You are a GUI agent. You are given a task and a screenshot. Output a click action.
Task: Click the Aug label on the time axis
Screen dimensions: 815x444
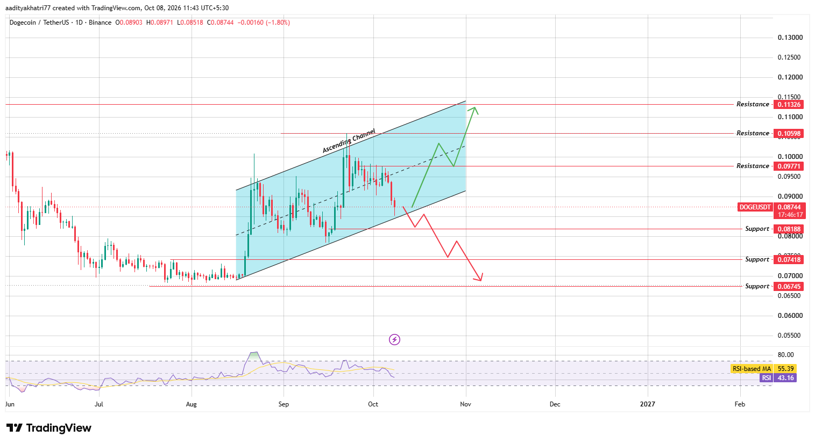click(191, 404)
